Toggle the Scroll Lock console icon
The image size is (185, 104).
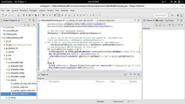click(160, 25)
